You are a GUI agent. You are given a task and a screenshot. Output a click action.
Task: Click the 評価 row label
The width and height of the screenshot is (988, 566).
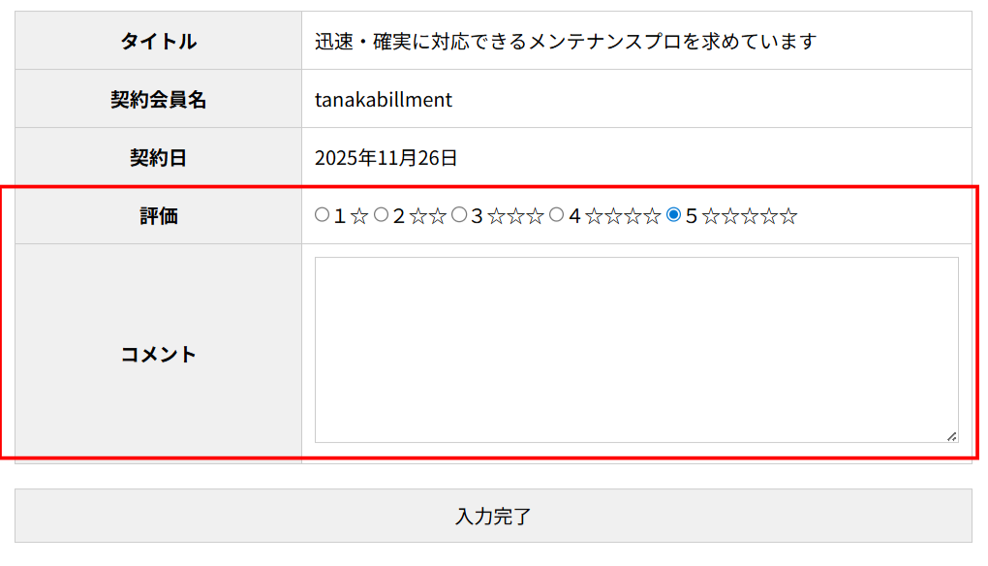158,215
